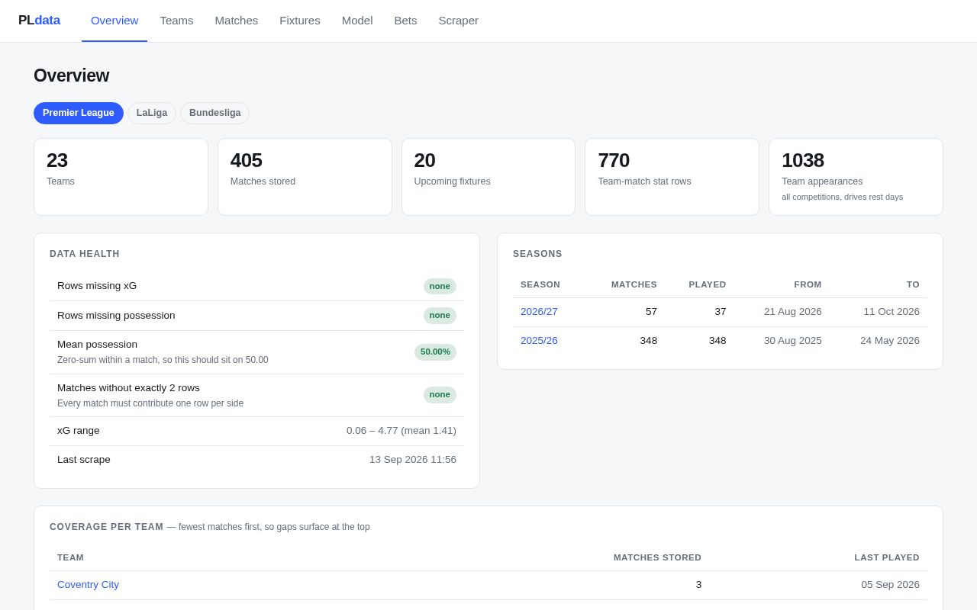
Task: Switch league filter to LaLiga
Action: (152, 113)
